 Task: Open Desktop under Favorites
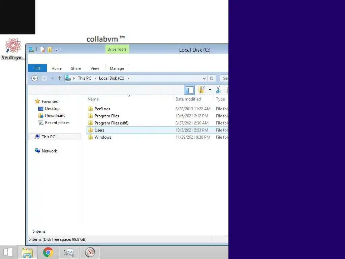click(52, 109)
